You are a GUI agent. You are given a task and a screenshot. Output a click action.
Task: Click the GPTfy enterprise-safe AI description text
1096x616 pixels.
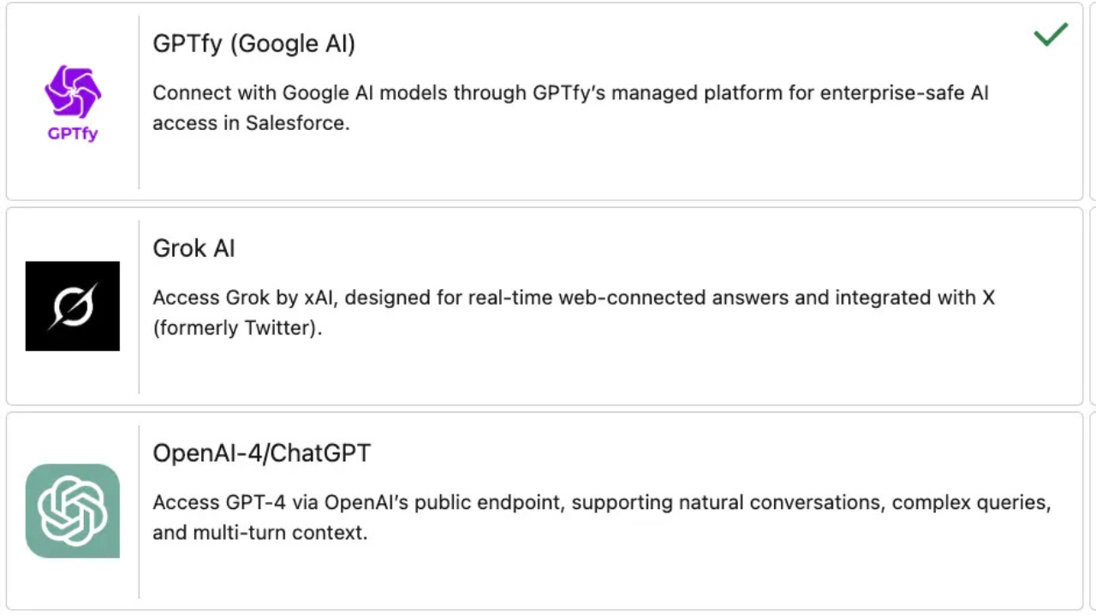(570, 108)
